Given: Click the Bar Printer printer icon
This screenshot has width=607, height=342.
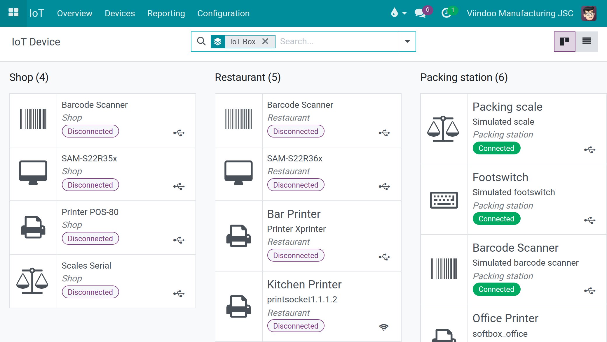Looking at the screenshot, I should 238,236.
